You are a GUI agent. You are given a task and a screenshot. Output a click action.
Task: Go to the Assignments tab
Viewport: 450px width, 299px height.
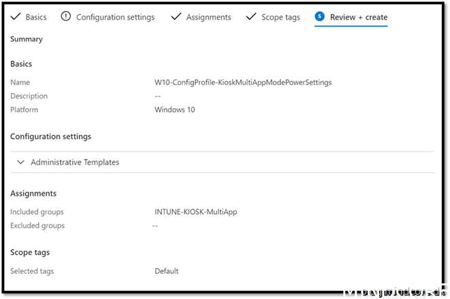[208, 17]
